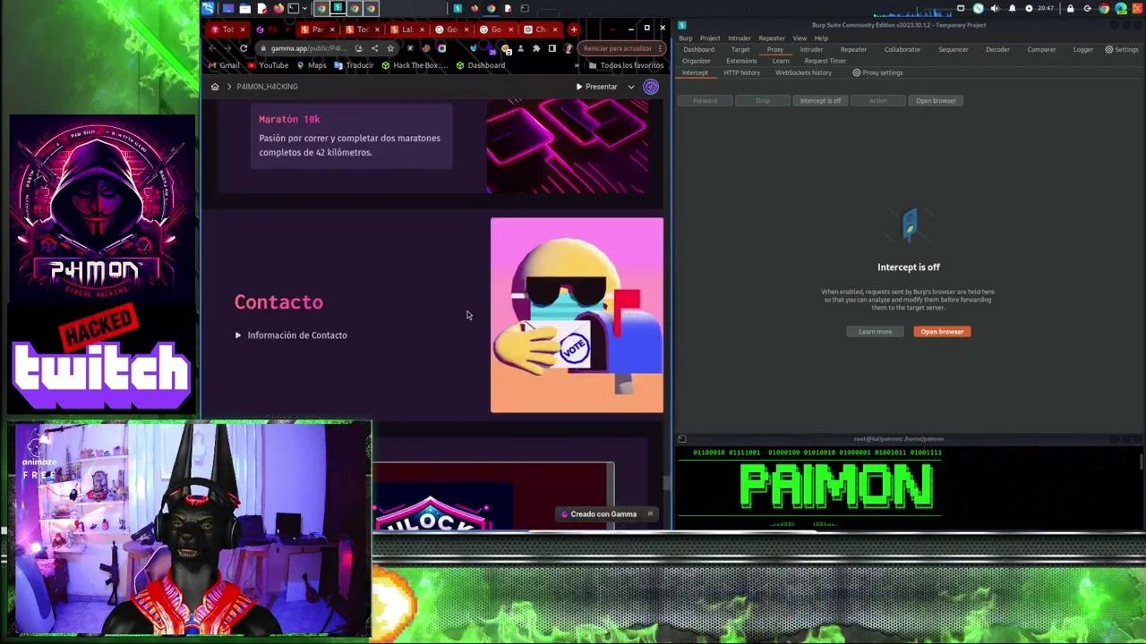Image resolution: width=1146 pixels, height=644 pixels.
Task: Open the dropdown chevron next to Presentar
Action: coord(630,87)
